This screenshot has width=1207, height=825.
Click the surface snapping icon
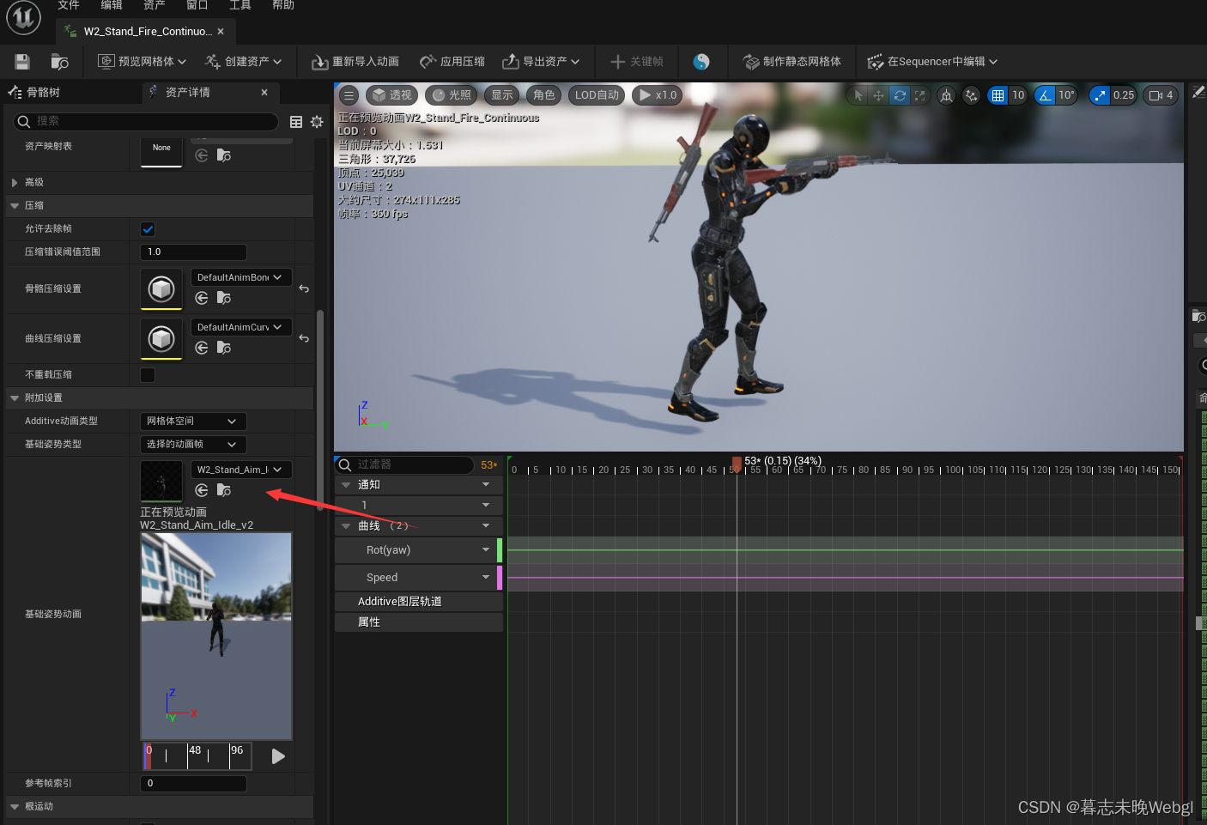click(971, 95)
